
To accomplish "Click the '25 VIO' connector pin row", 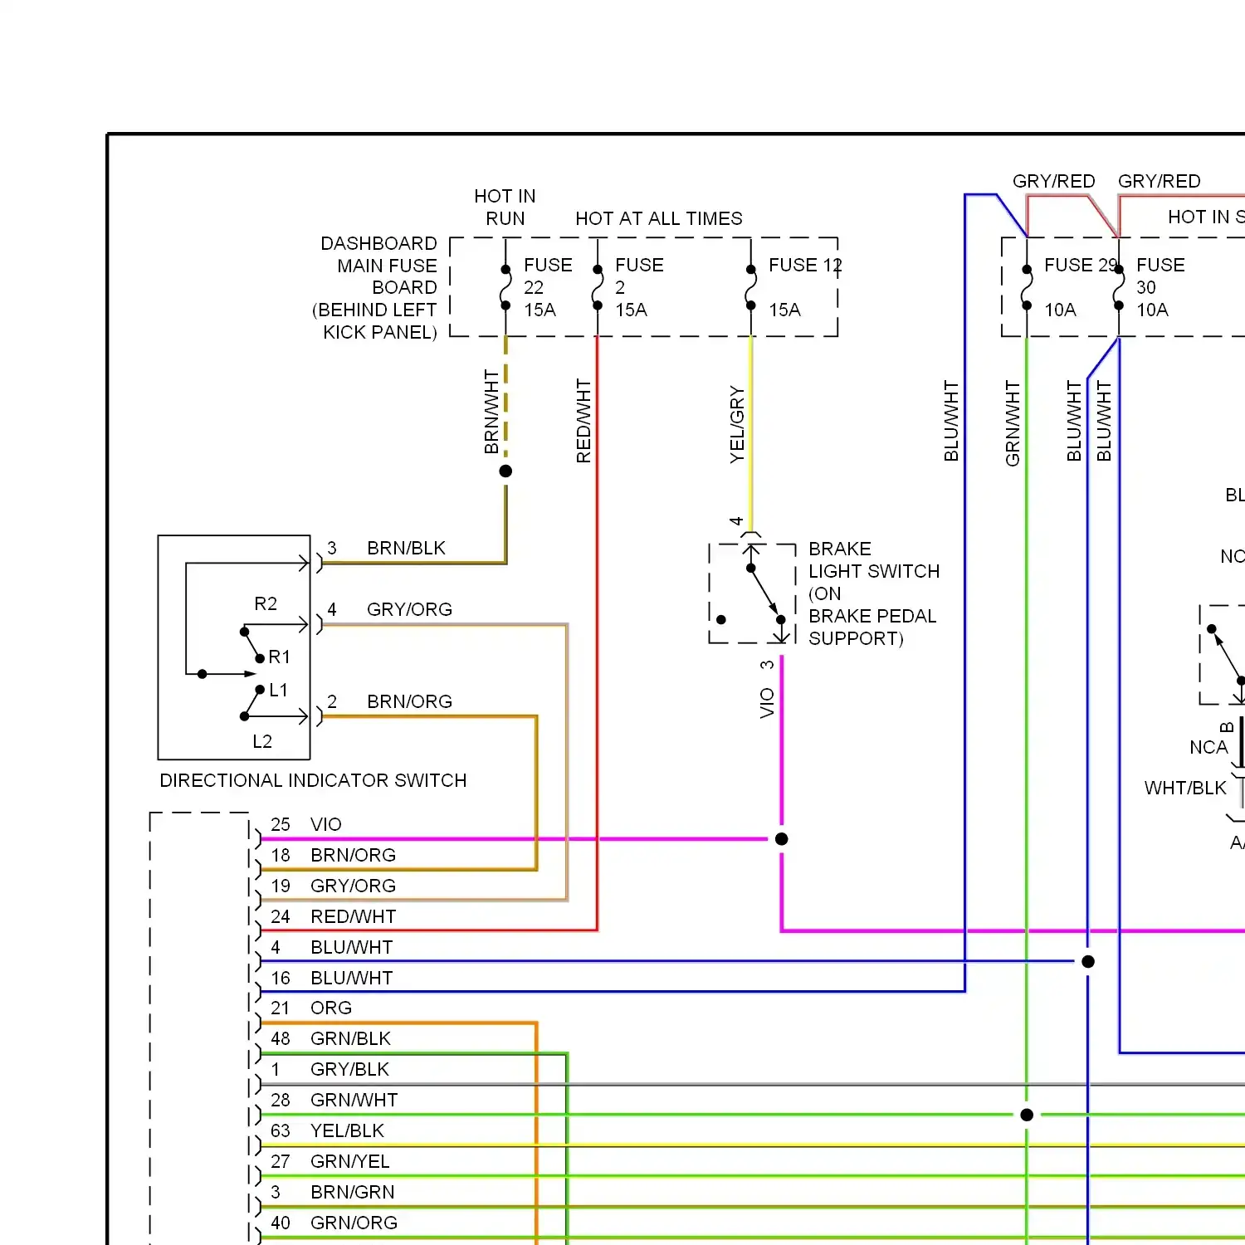I will click(x=306, y=824).
